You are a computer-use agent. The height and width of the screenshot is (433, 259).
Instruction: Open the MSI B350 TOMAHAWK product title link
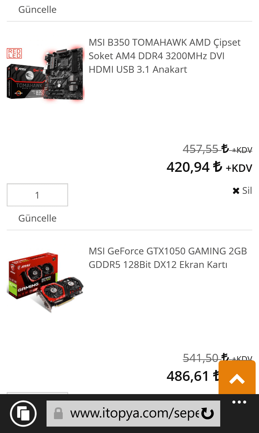(165, 56)
